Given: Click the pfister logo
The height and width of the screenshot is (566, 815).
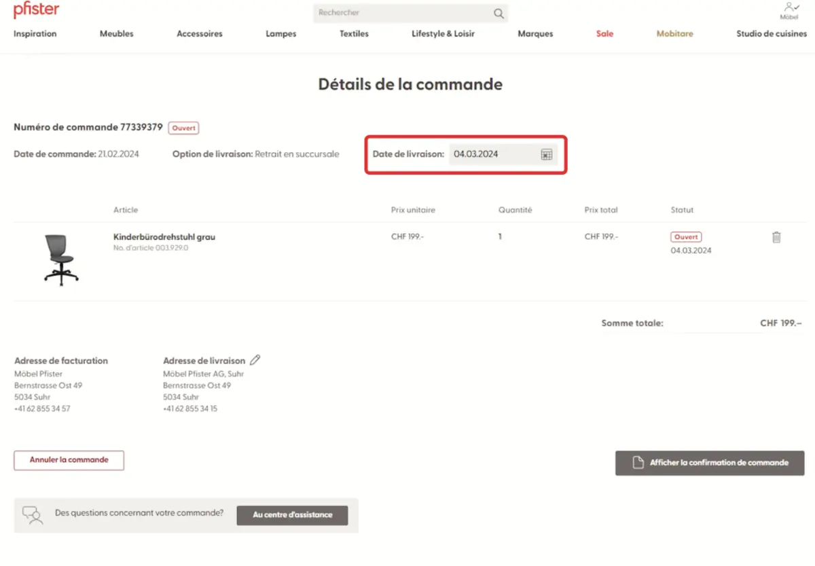Looking at the screenshot, I should click(x=36, y=11).
